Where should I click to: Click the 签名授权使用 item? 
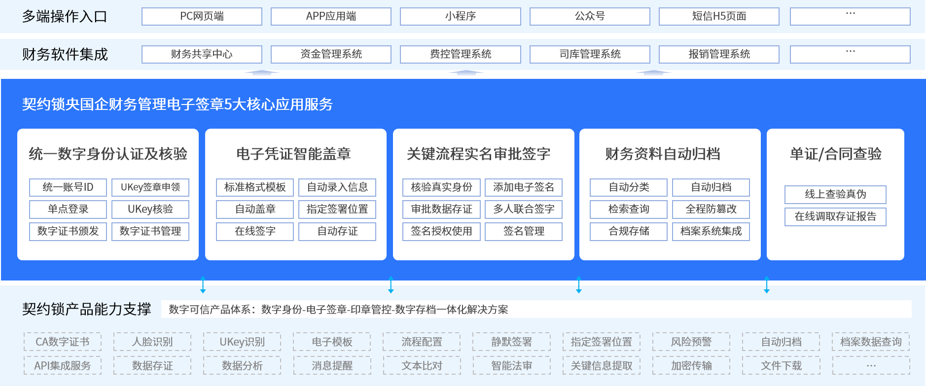point(441,231)
